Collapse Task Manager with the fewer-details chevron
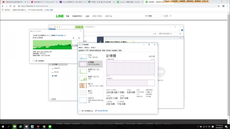This screenshot has width=230, height=129. (x=80, y=111)
